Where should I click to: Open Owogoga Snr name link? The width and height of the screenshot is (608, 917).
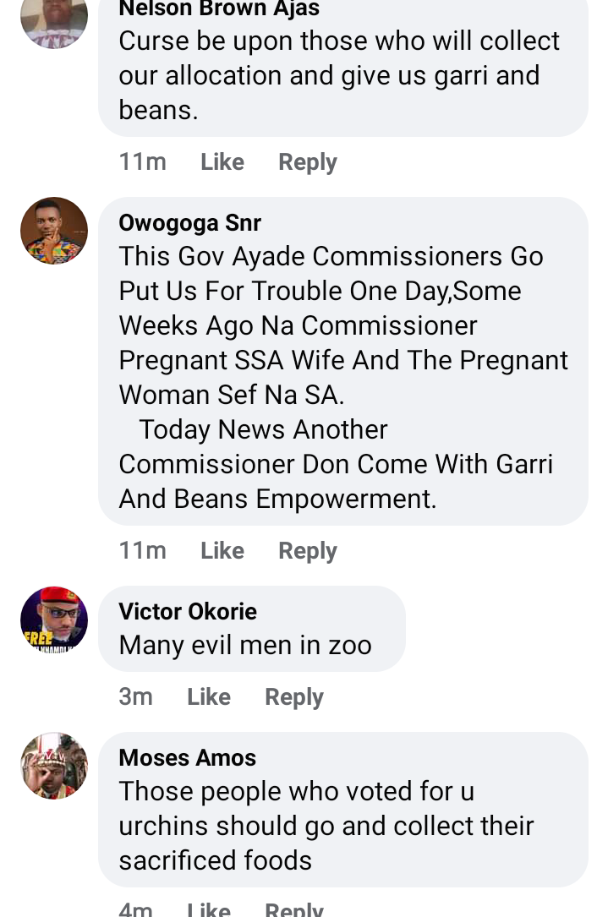190,223
